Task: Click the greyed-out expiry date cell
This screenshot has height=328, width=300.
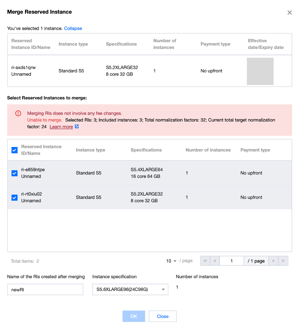Action: click(x=260, y=71)
